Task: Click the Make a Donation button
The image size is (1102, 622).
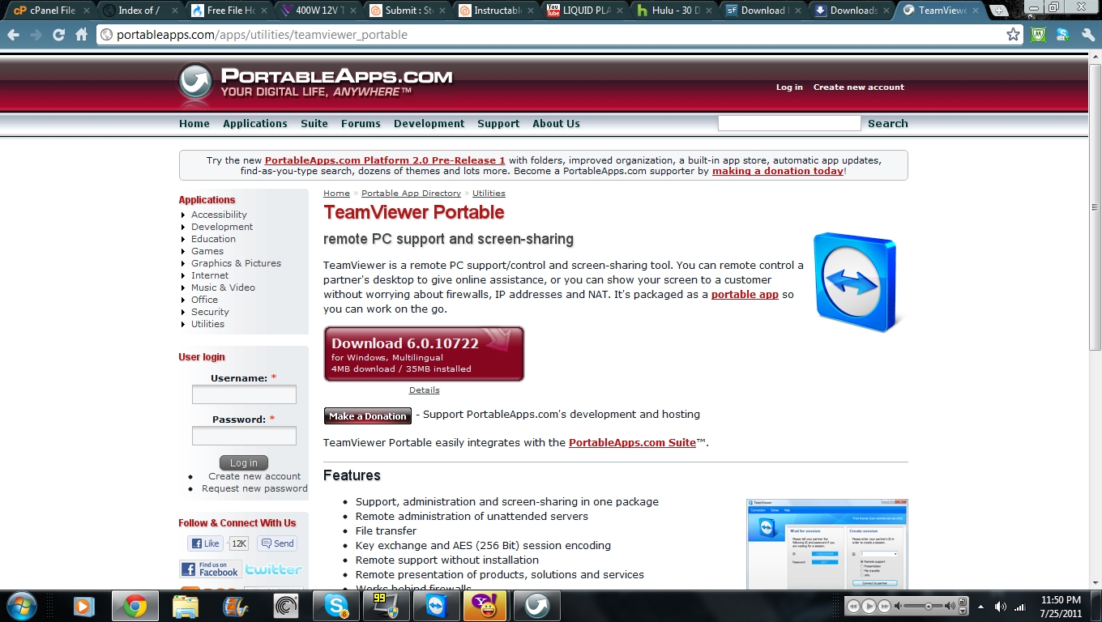Action: (368, 415)
